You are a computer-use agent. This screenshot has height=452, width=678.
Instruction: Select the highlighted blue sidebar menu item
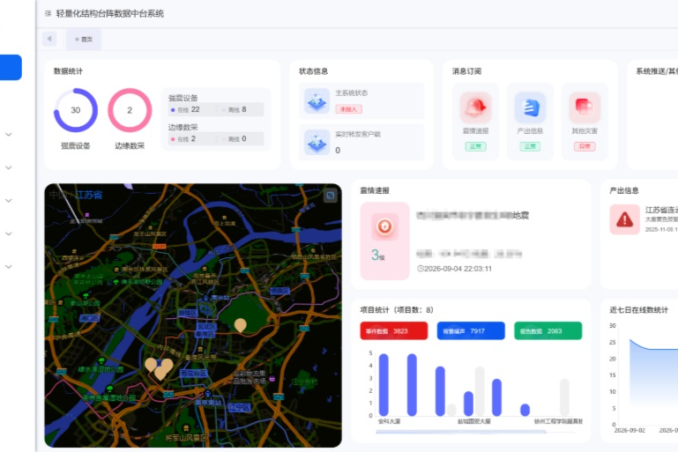(x=11, y=68)
